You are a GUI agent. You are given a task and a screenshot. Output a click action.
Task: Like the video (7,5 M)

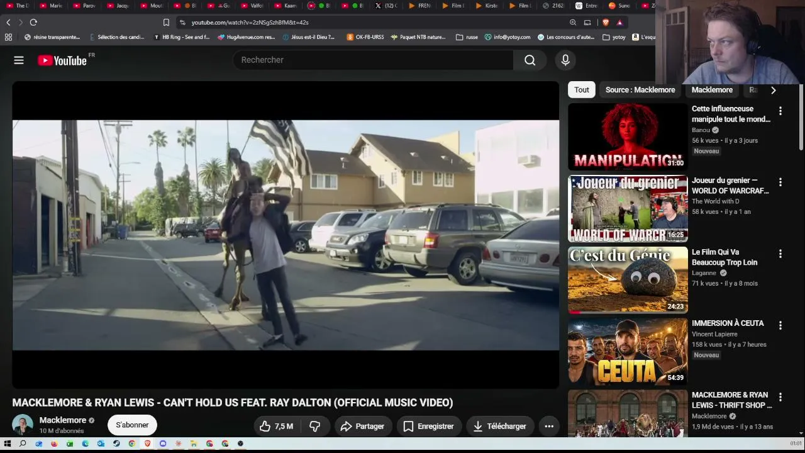pyautogui.click(x=277, y=426)
